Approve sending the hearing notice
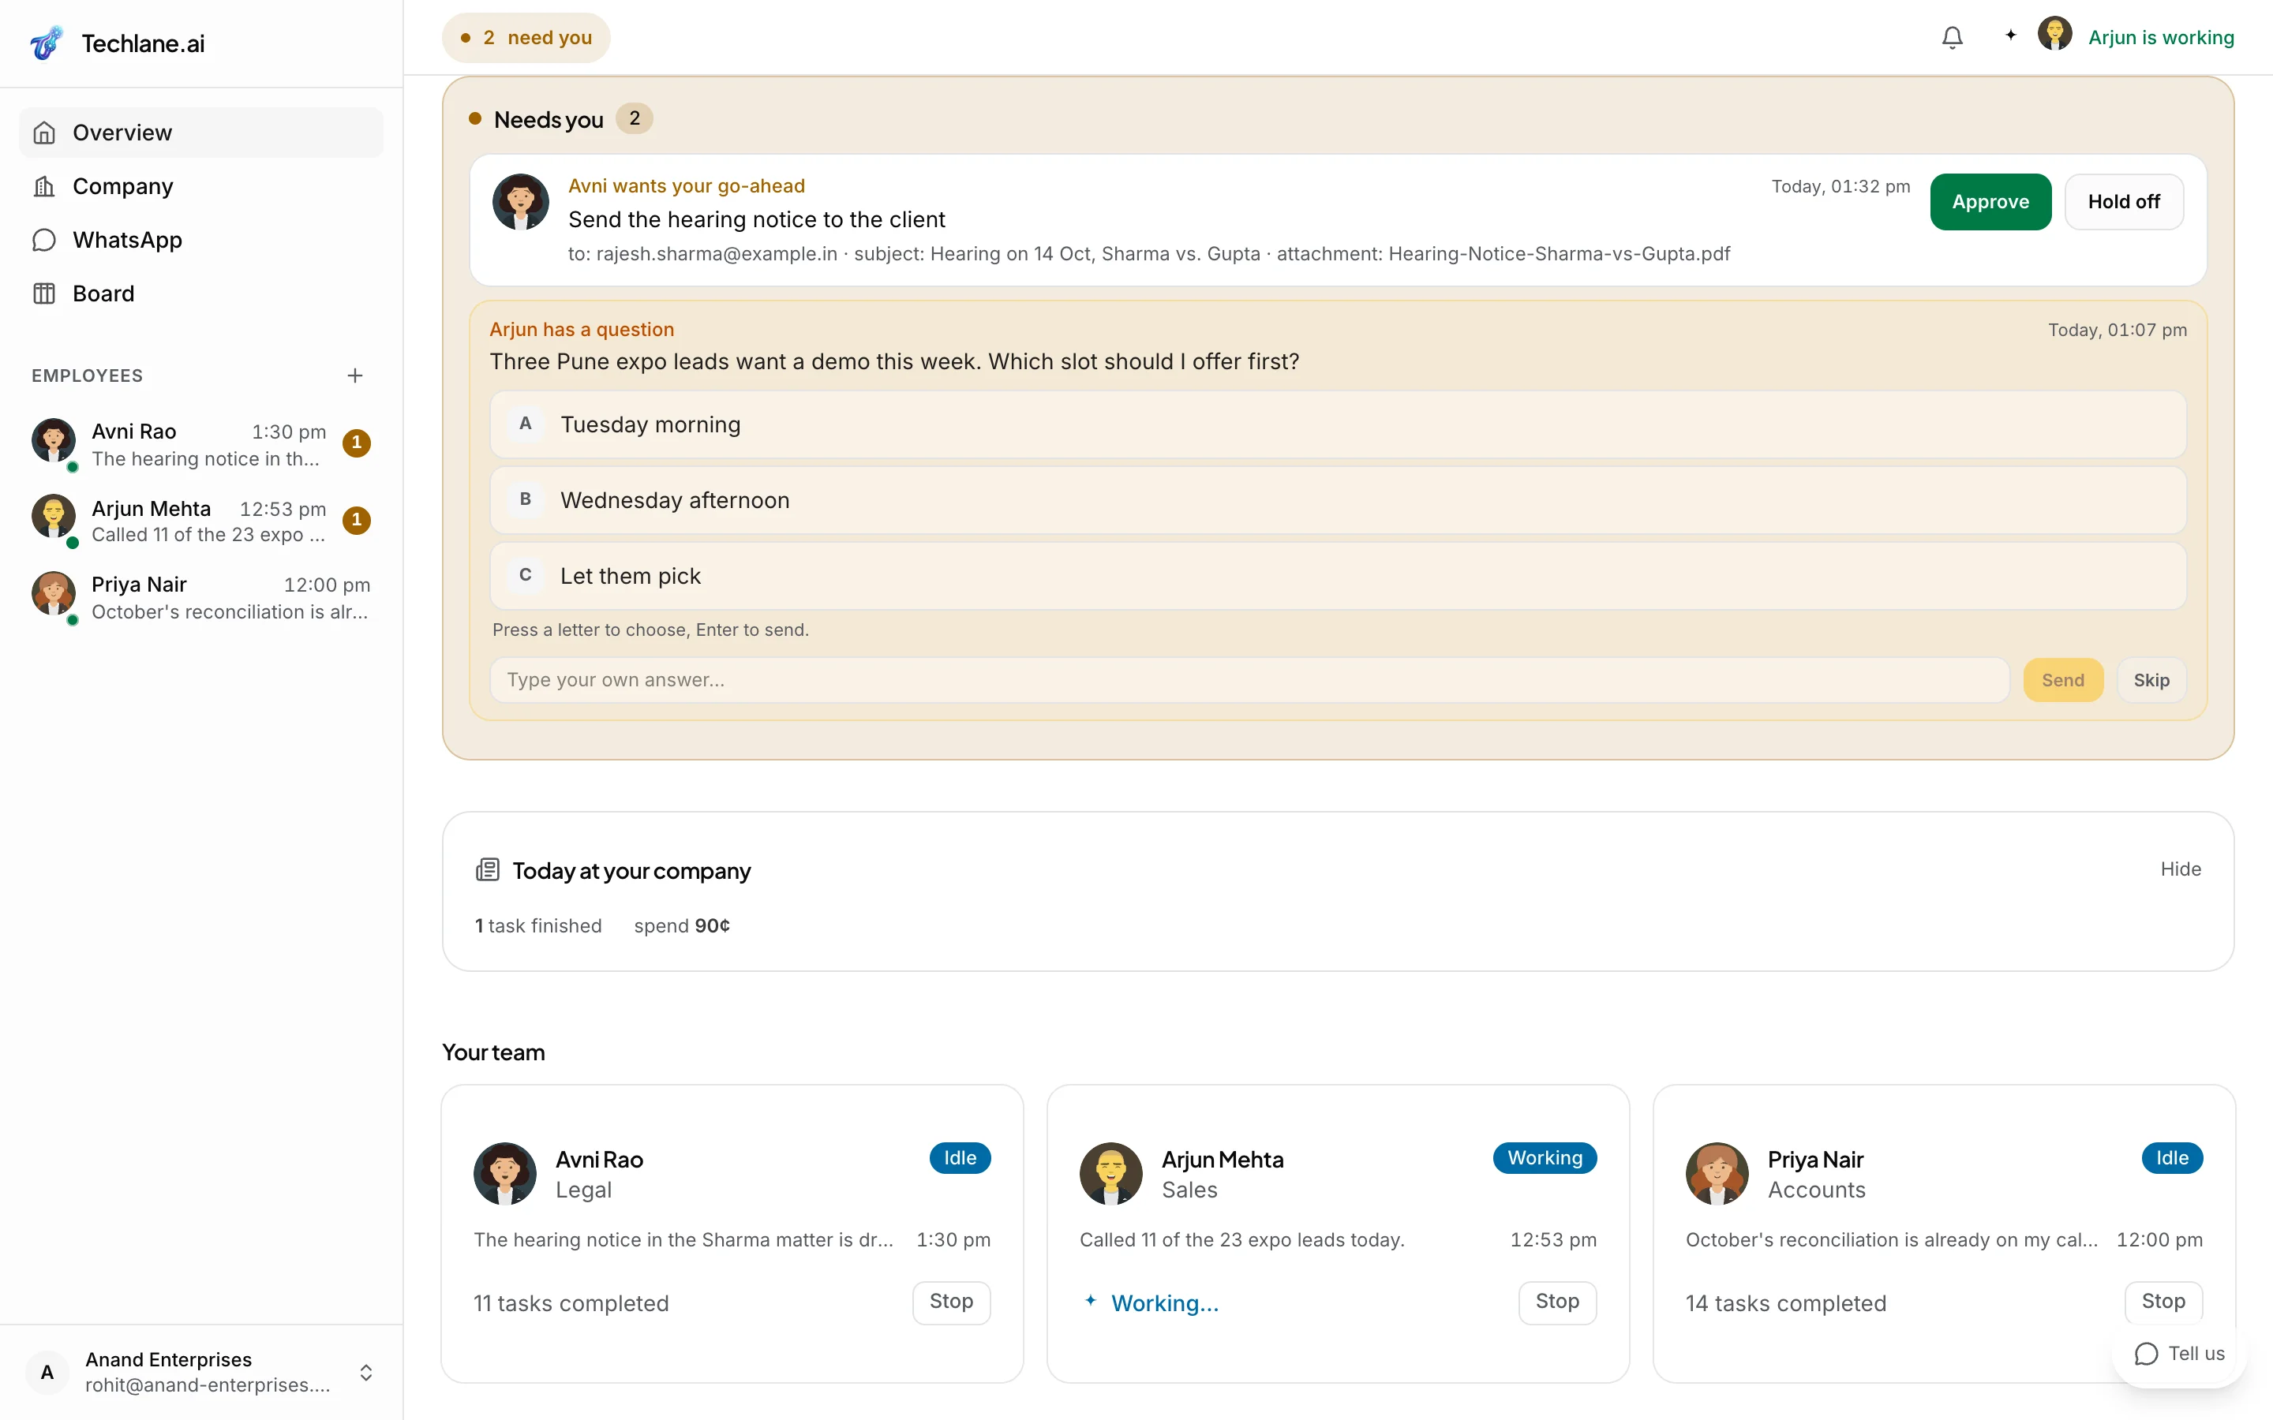This screenshot has height=1420, width=2273. [x=1990, y=202]
